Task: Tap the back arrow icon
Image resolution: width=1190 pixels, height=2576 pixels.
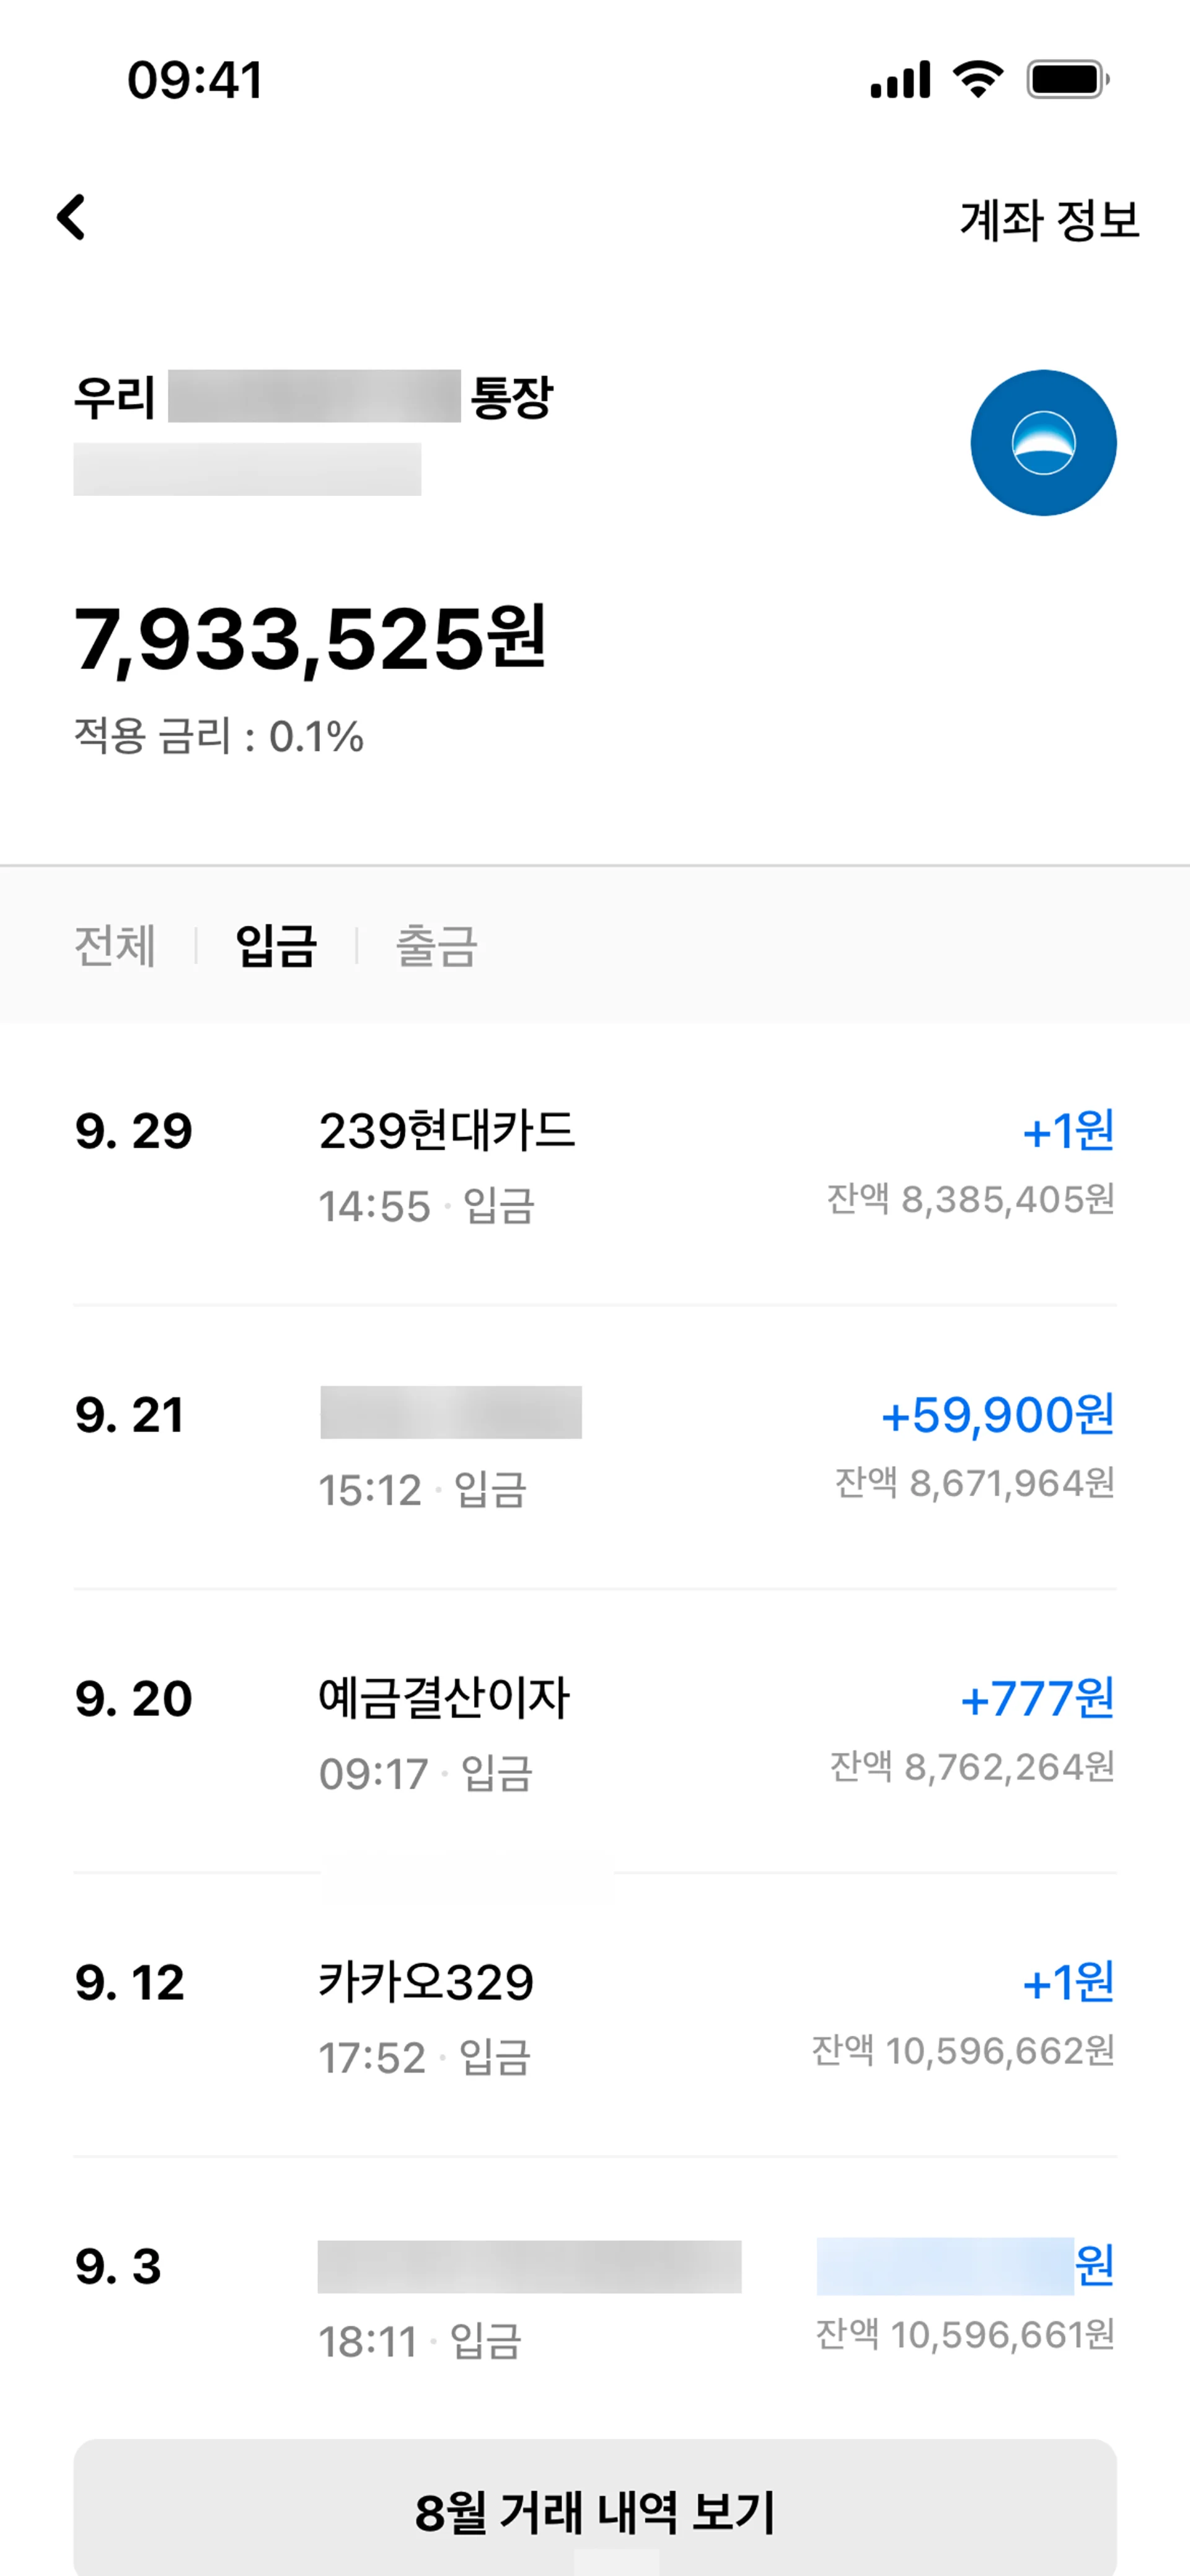Action: pos(71,217)
